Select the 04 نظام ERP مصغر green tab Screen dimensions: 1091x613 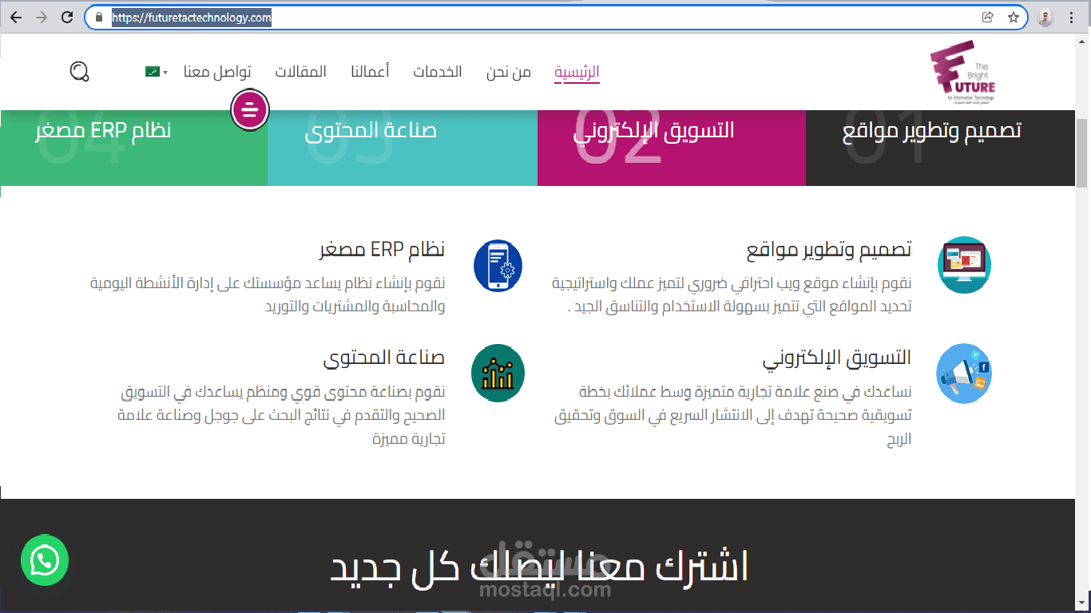[133, 147]
